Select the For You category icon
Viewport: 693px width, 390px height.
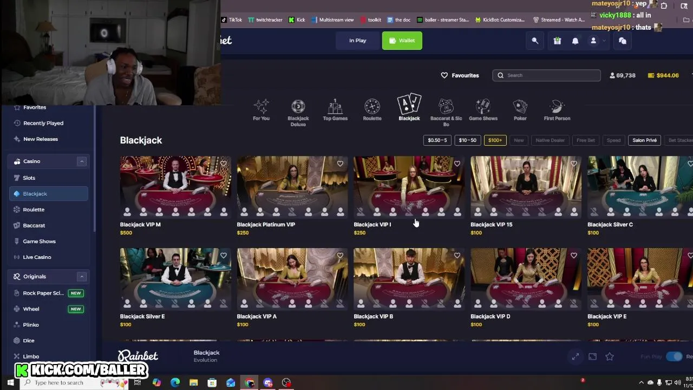[x=261, y=110]
